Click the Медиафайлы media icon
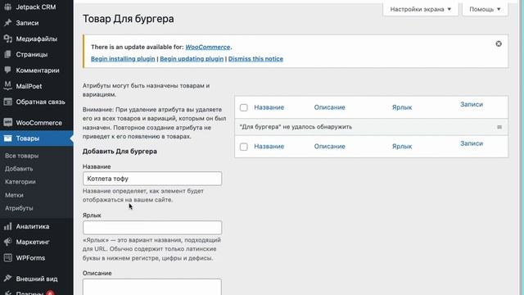The image size is (524, 295). click(7, 39)
